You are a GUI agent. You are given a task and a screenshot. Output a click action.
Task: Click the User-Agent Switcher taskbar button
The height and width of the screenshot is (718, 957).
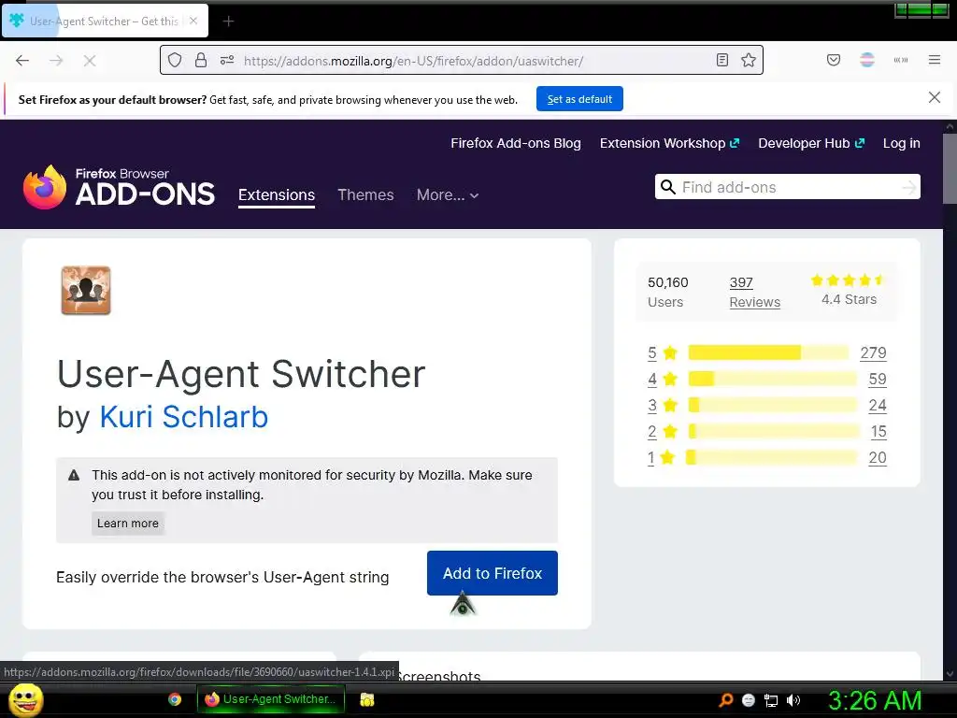[271, 699]
